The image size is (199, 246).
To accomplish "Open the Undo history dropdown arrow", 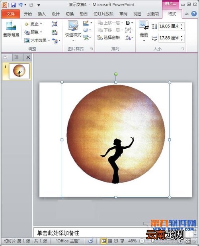I will tap(25, 5).
